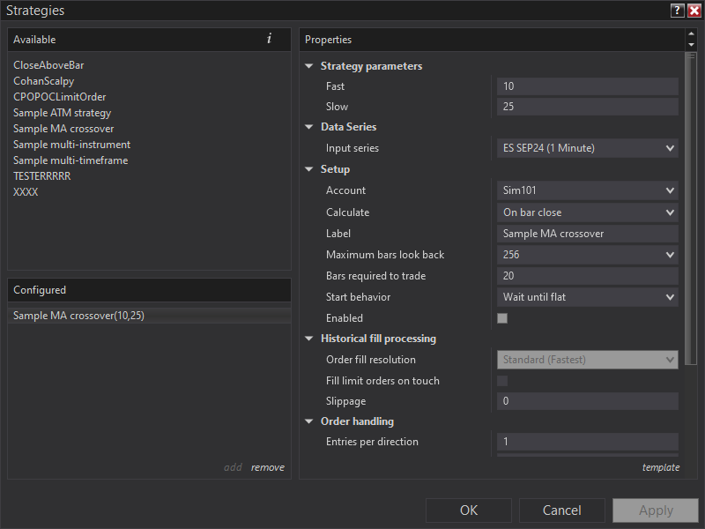Click the help question mark icon
Viewport: 705px width, 529px height.
(677, 11)
